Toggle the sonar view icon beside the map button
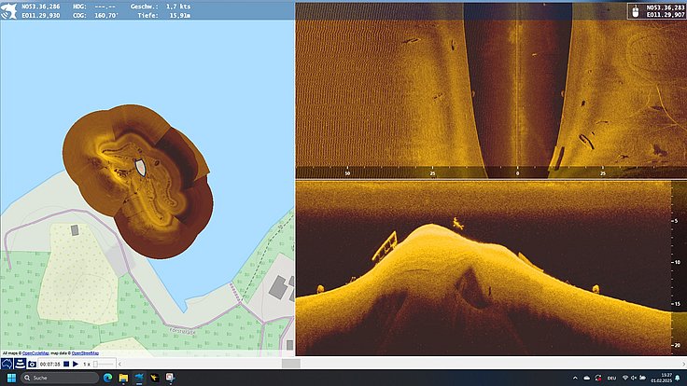687x386 pixels. pyautogui.click(x=20, y=364)
